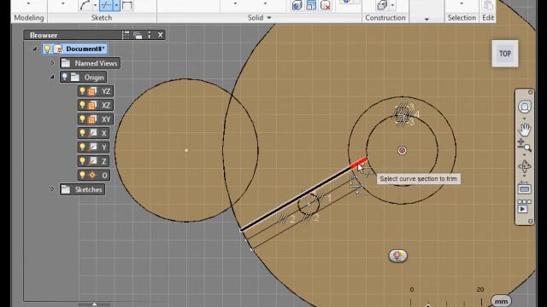Select the Named Views folder
This screenshot has width=547, height=307.
coord(90,63)
